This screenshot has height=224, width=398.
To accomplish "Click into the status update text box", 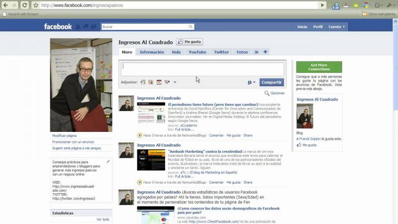I will pos(202,69).
